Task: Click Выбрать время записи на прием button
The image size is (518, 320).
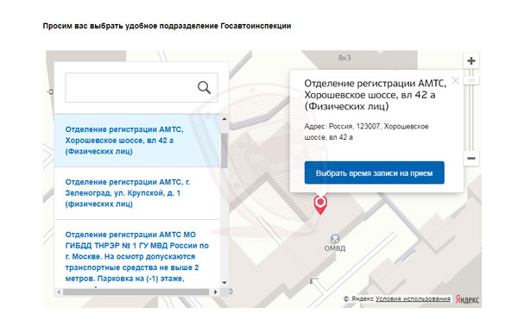Action: coord(375,173)
